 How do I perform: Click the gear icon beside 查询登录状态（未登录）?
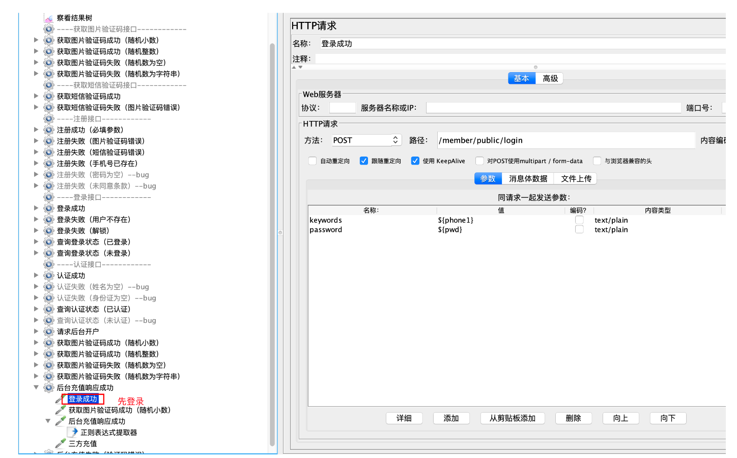pyautogui.click(x=49, y=253)
